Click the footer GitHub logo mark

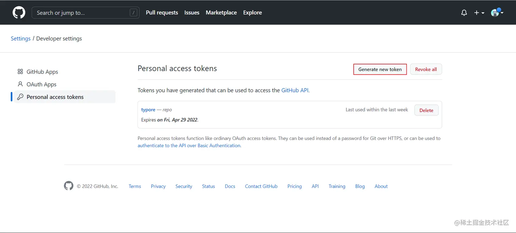click(x=69, y=186)
